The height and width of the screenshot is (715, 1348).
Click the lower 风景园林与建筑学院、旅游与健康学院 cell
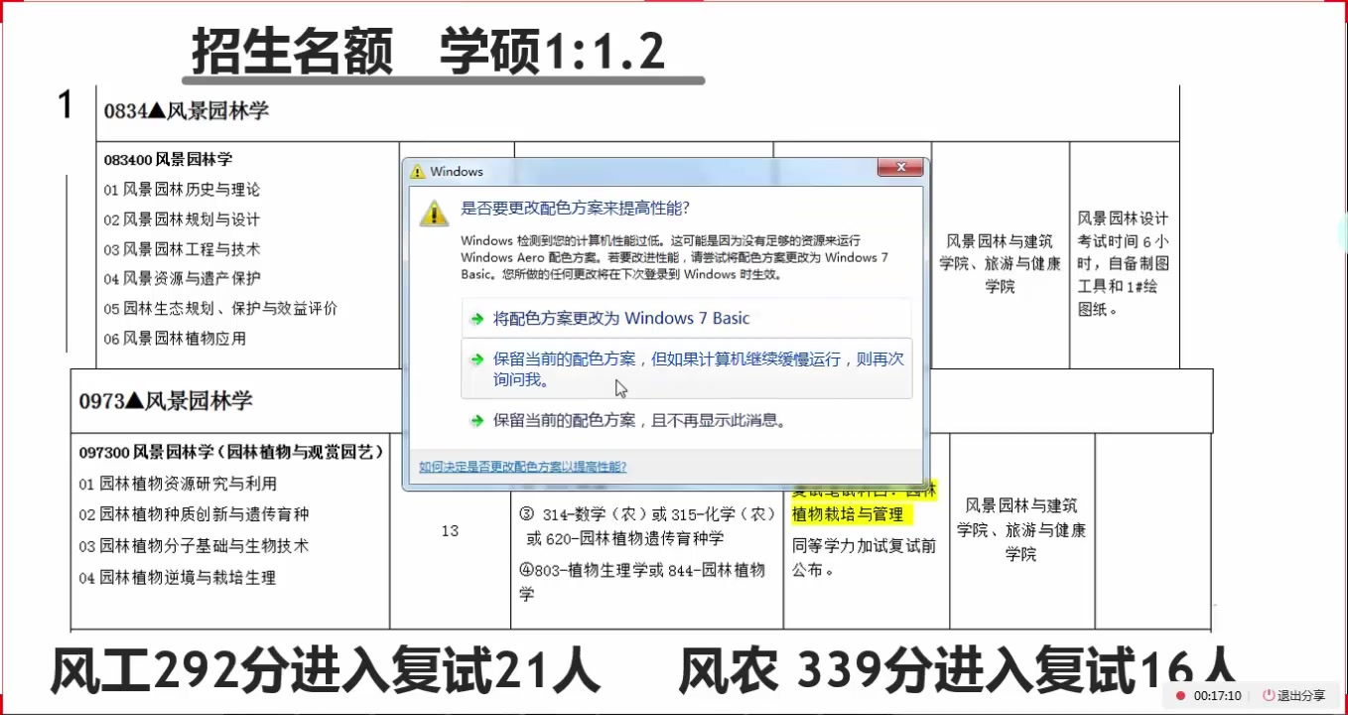[x=1021, y=529]
